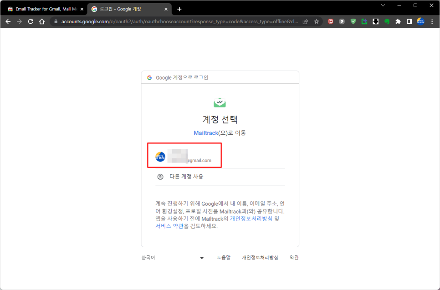Viewport: 440px width, 290px height.
Task: Reload the page with the refresh icon
Action: point(31,21)
